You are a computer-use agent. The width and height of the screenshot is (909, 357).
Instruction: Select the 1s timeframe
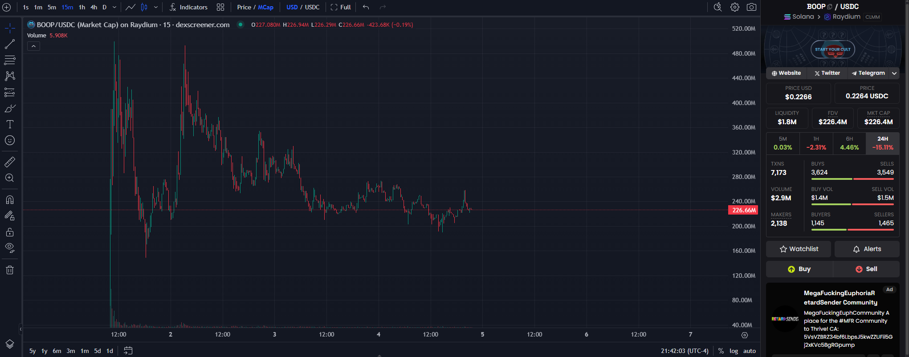(x=26, y=7)
